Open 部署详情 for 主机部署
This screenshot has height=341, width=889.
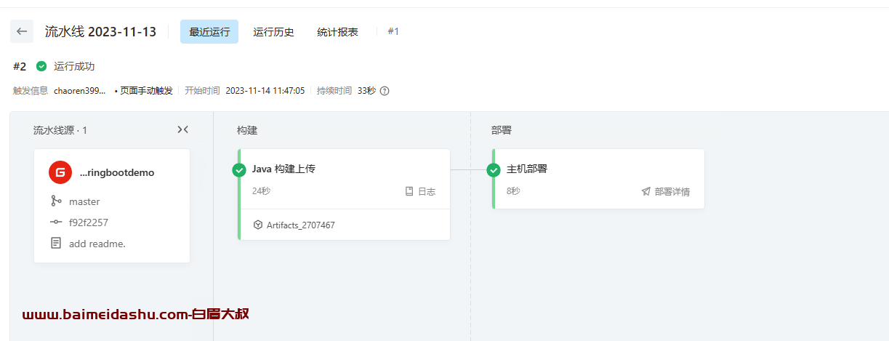pyautogui.click(x=665, y=191)
